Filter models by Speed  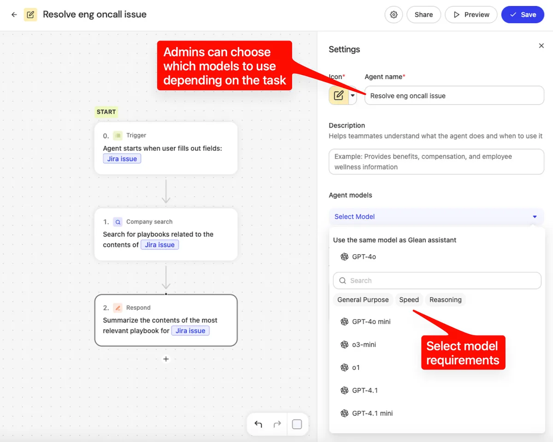pos(409,300)
